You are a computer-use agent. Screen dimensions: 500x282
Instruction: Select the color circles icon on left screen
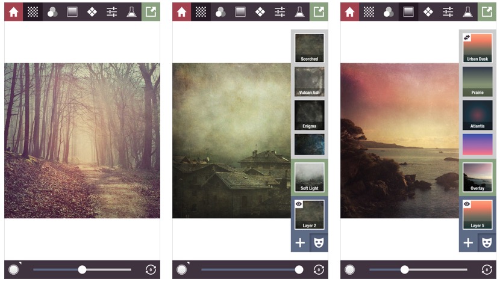tap(52, 11)
